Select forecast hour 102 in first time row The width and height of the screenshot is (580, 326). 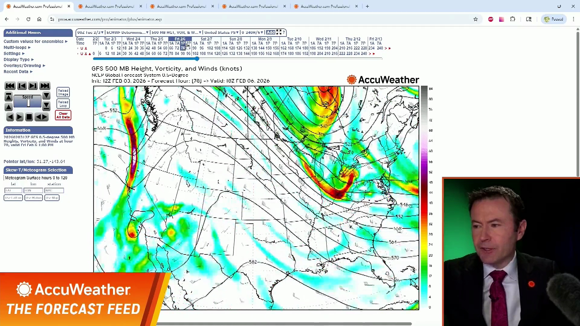(210, 48)
